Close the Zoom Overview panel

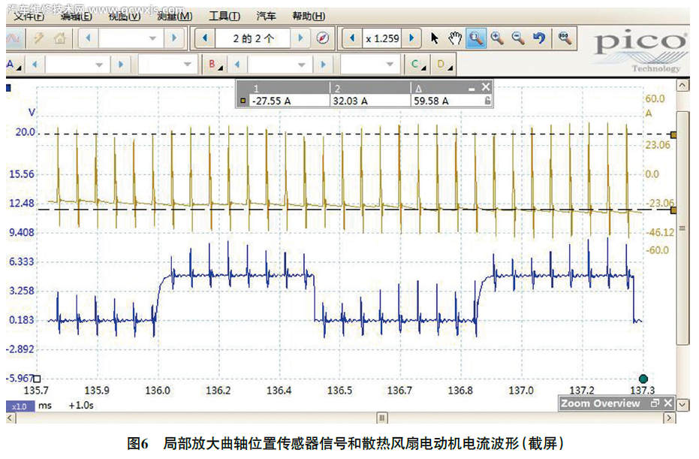(667, 403)
